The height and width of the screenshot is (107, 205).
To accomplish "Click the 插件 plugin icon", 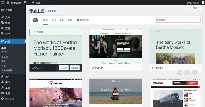I will 3,76.
